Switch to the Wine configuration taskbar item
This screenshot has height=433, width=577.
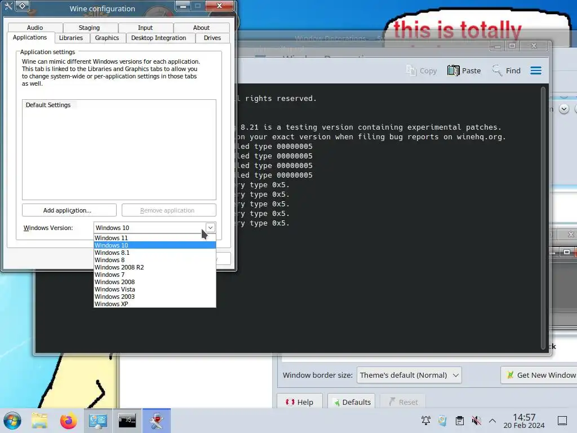point(157,421)
